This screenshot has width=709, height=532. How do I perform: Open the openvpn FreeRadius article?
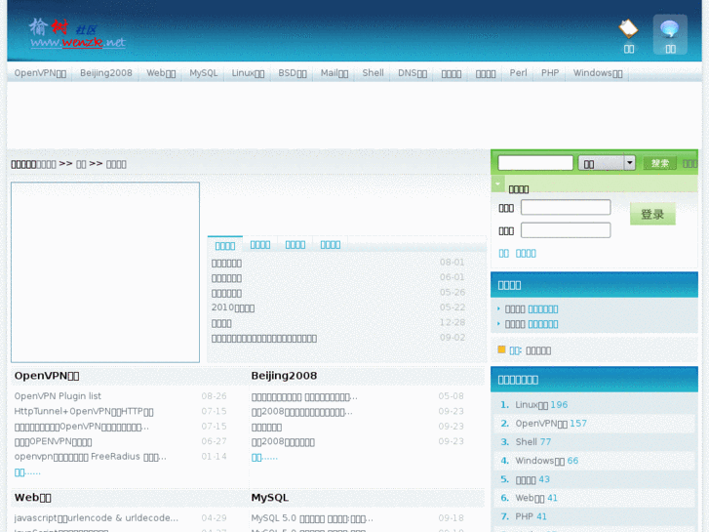tap(91, 457)
